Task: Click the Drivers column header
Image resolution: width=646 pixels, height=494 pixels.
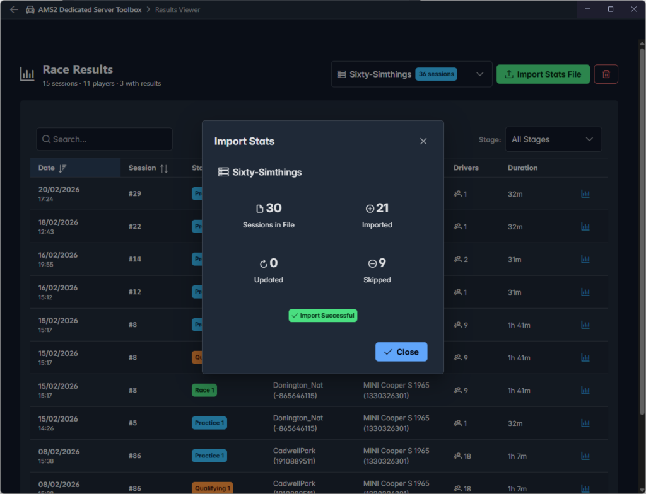Action: (466, 168)
